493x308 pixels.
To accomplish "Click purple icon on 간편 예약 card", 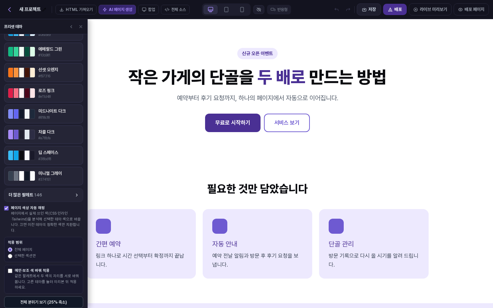I will (x=103, y=226).
